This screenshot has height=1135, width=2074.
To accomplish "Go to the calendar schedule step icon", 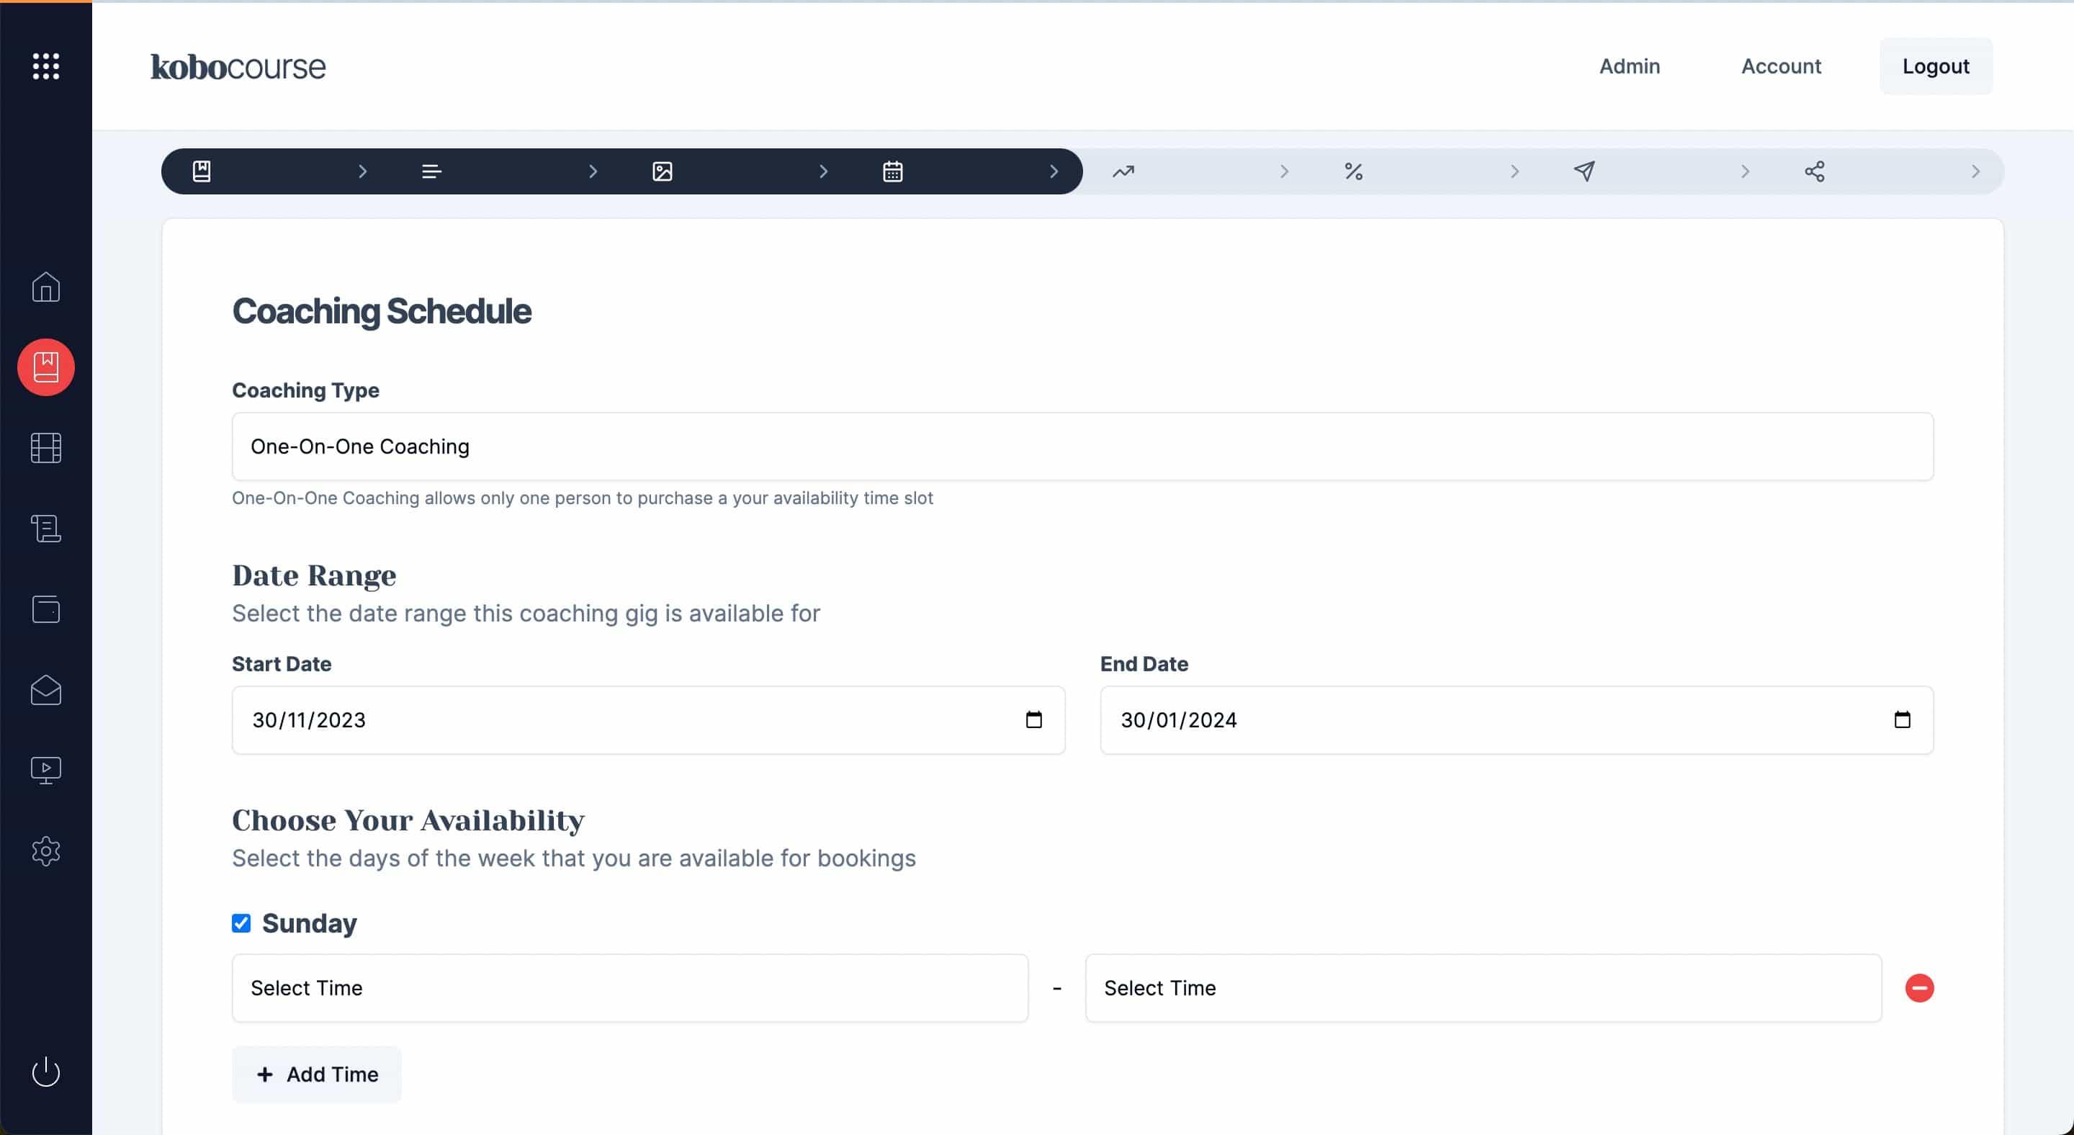I will pyautogui.click(x=892, y=171).
